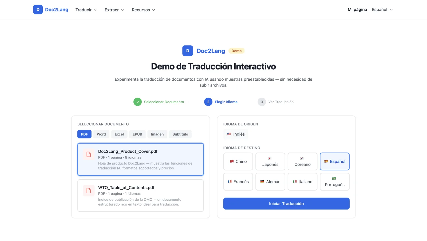Switch to the PDF document tab

(84, 134)
